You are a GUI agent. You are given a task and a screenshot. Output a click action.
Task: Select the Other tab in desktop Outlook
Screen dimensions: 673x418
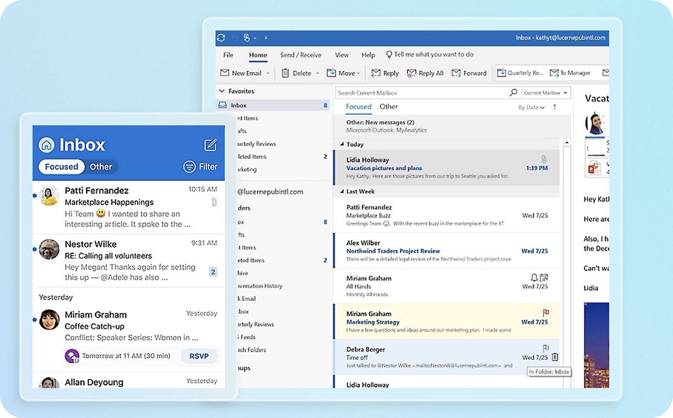pos(389,107)
